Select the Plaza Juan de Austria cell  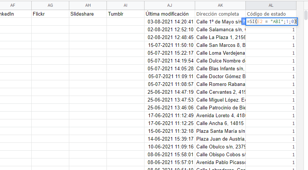click(220, 139)
